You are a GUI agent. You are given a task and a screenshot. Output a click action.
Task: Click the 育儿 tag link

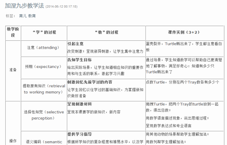coord(23,16)
